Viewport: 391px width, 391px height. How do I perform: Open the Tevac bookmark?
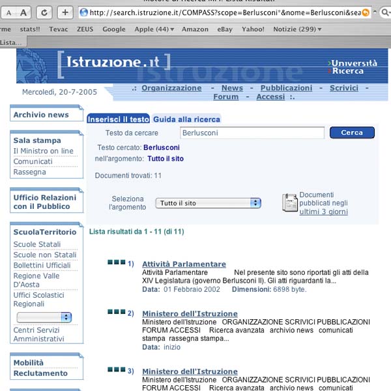(59, 29)
